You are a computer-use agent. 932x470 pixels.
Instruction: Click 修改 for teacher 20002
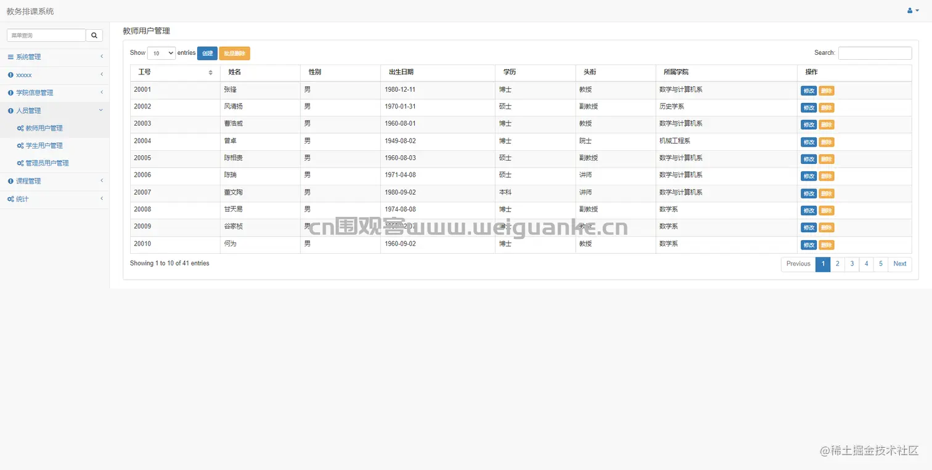pos(809,108)
